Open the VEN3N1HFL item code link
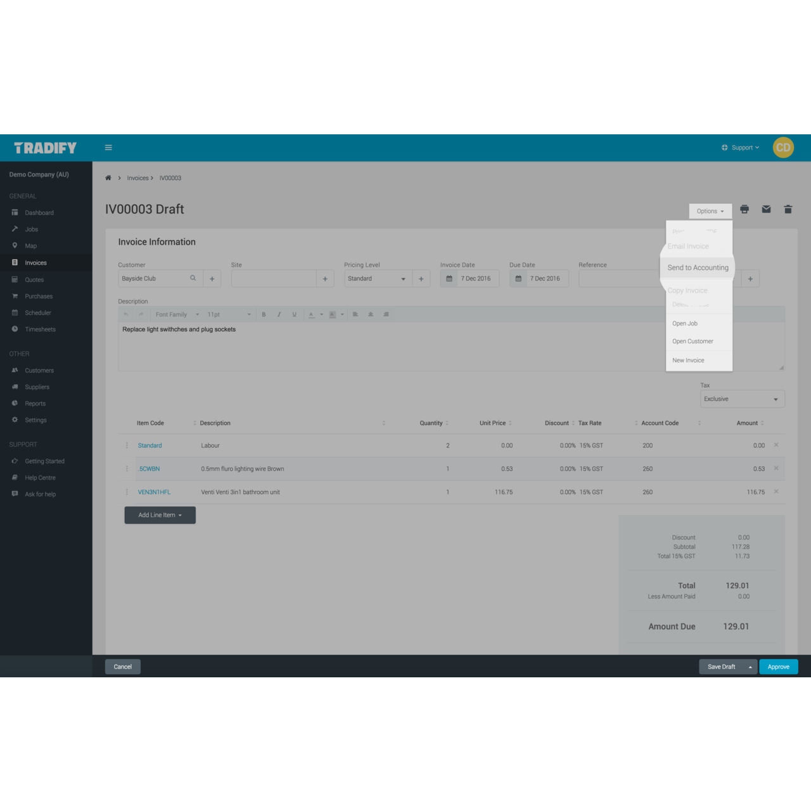811x811 pixels. click(154, 492)
